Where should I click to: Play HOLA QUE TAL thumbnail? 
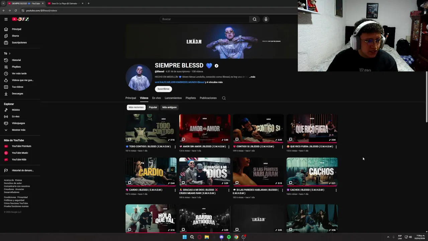tap(151, 219)
